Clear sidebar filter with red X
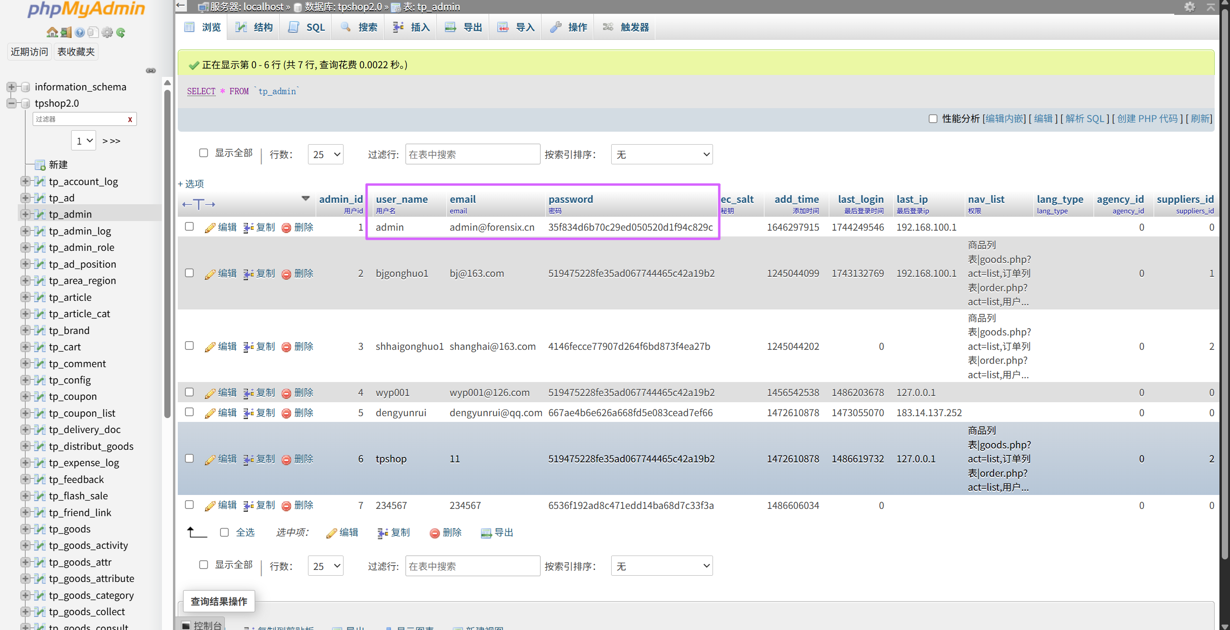The width and height of the screenshot is (1230, 630). point(130,120)
